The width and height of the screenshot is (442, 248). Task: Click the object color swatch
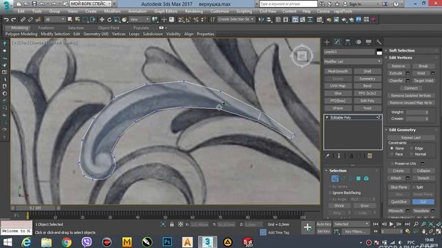click(x=379, y=52)
